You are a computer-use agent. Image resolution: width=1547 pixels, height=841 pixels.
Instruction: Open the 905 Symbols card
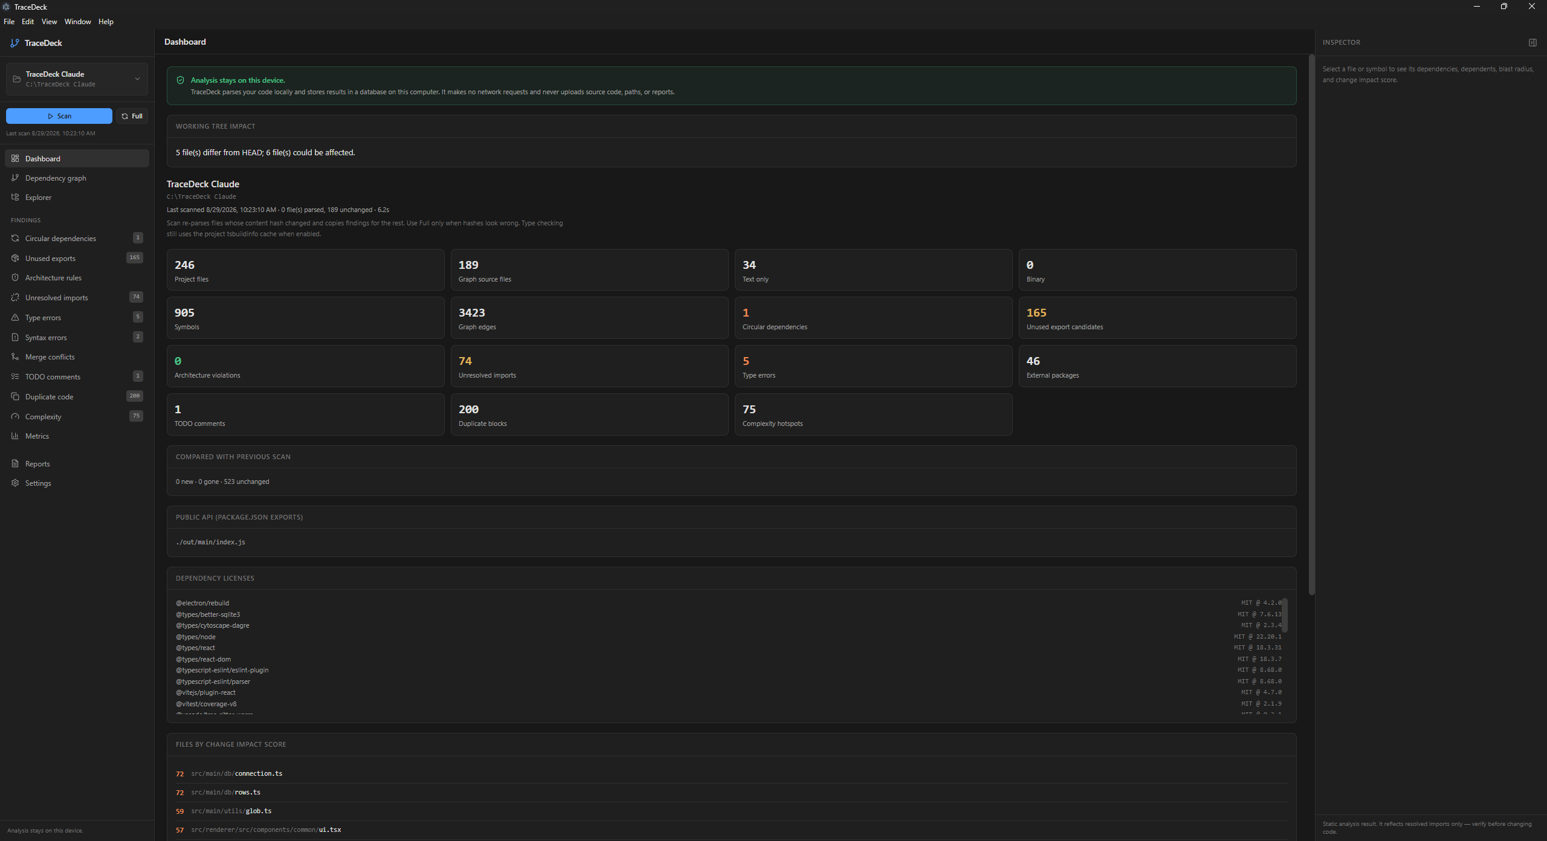click(x=305, y=318)
